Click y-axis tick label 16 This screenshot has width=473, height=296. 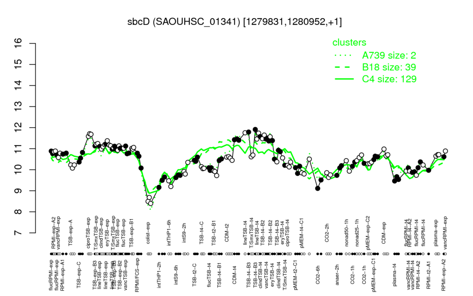18,43
